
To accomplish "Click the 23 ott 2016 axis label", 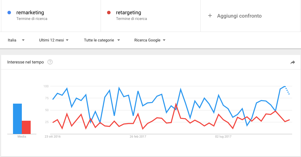I will pyautogui.click(x=53, y=137).
